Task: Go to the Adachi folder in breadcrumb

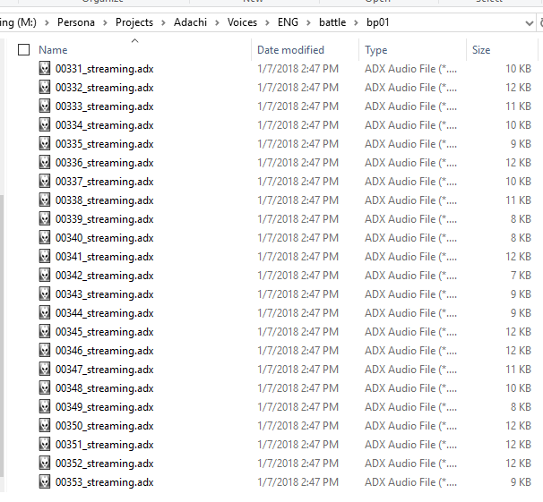Action: [191, 21]
